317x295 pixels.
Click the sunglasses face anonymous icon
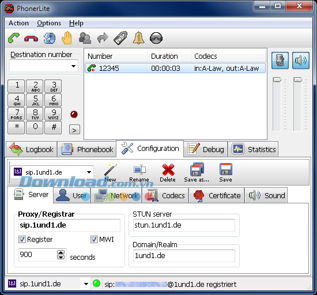click(x=156, y=38)
